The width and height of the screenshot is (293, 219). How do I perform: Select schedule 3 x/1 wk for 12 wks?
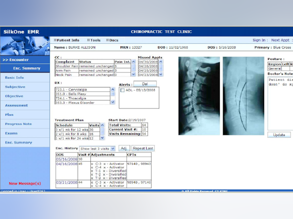pos(78,129)
